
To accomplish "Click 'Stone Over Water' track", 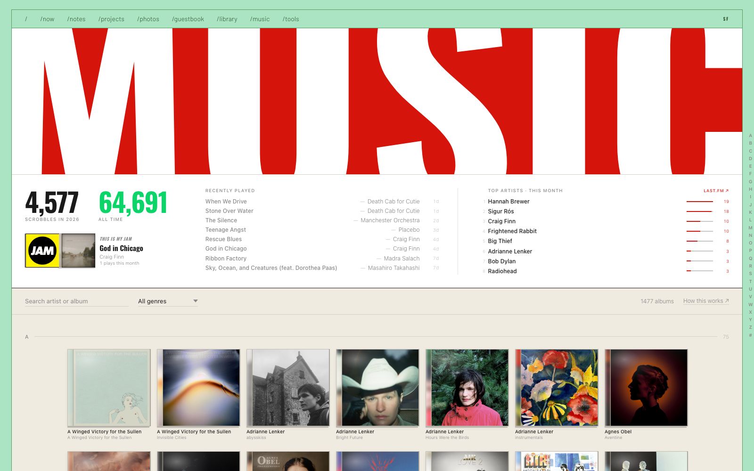I will [229, 211].
